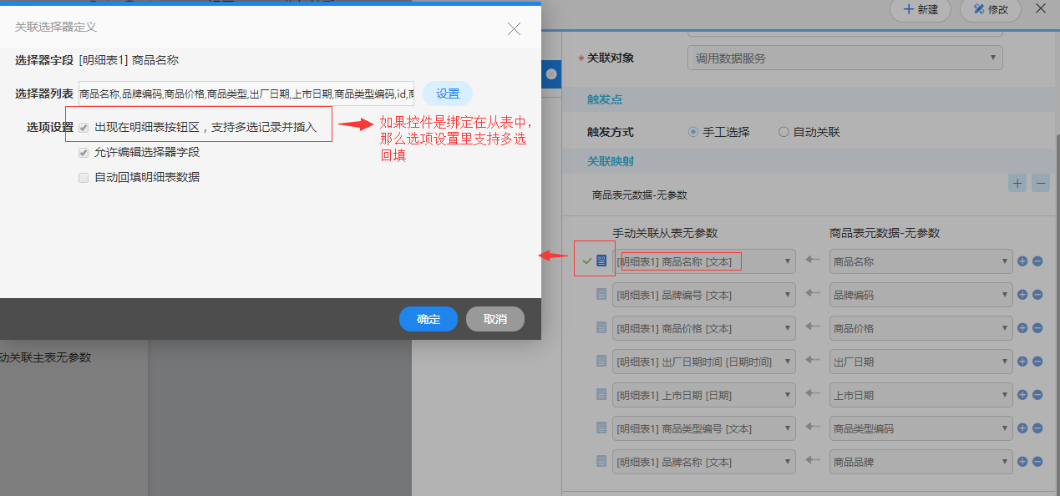
Task: Click the document icon beside 品牌编号 row
Action: pos(601,295)
